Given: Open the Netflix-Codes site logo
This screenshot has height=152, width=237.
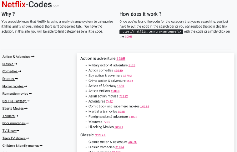Looking at the screenshot, I should [x=30, y=5].
